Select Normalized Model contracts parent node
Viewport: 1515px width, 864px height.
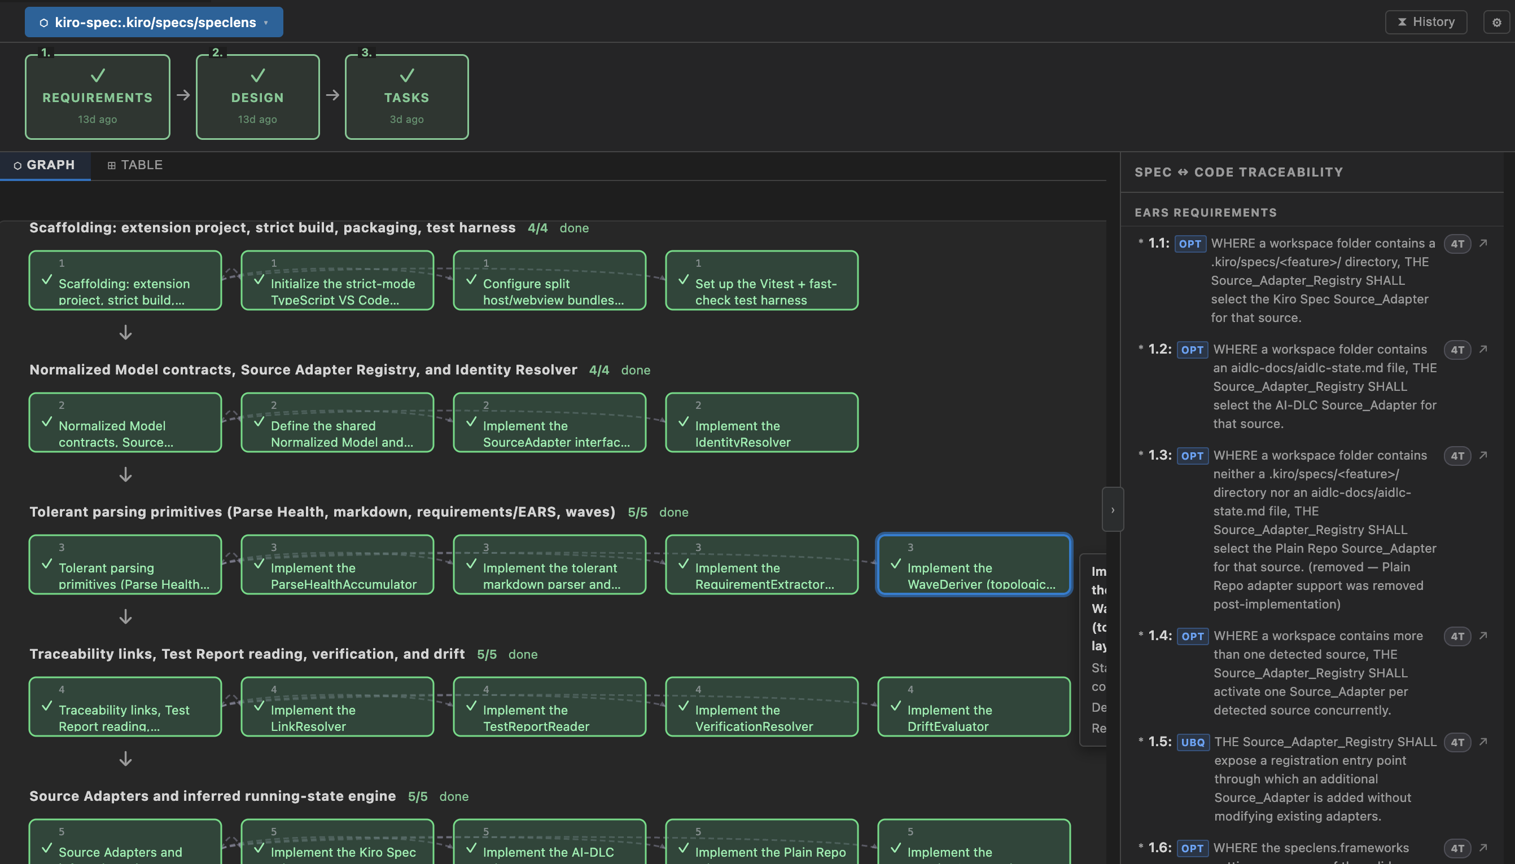point(125,422)
